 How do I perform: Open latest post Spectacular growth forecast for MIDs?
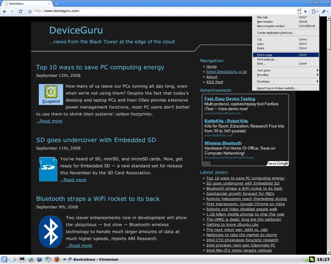pos(240,194)
